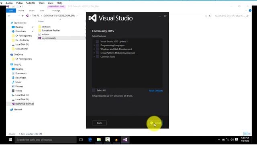Select DVD Drive (F:) in sidebar

pyautogui.click(x=23, y=104)
